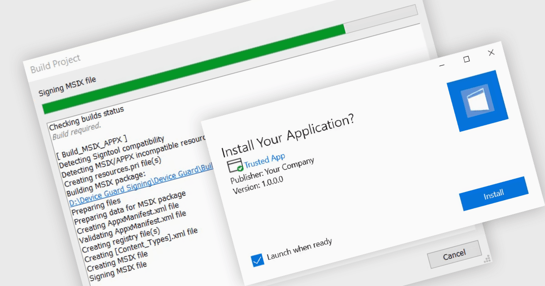Click Cancel in the Build Project window
Viewport: 545px width, 286px height.
pos(454,255)
